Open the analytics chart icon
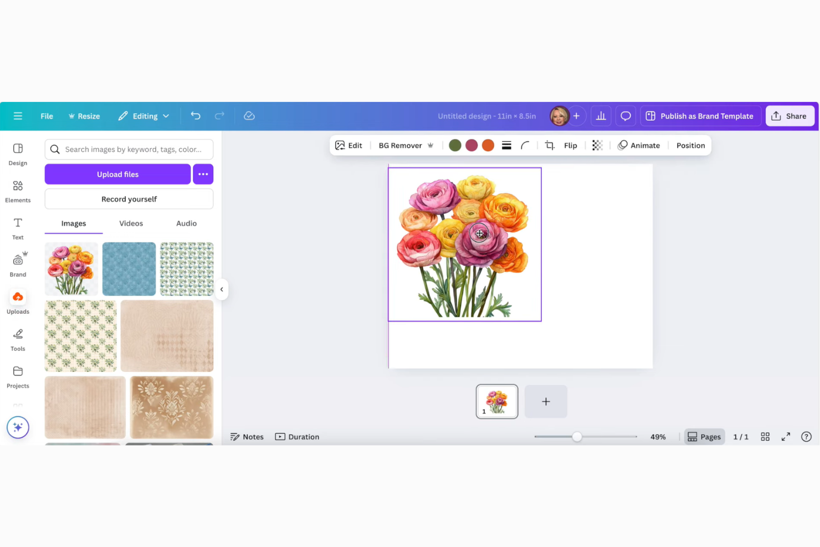820x547 pixels. pos(601,116)
